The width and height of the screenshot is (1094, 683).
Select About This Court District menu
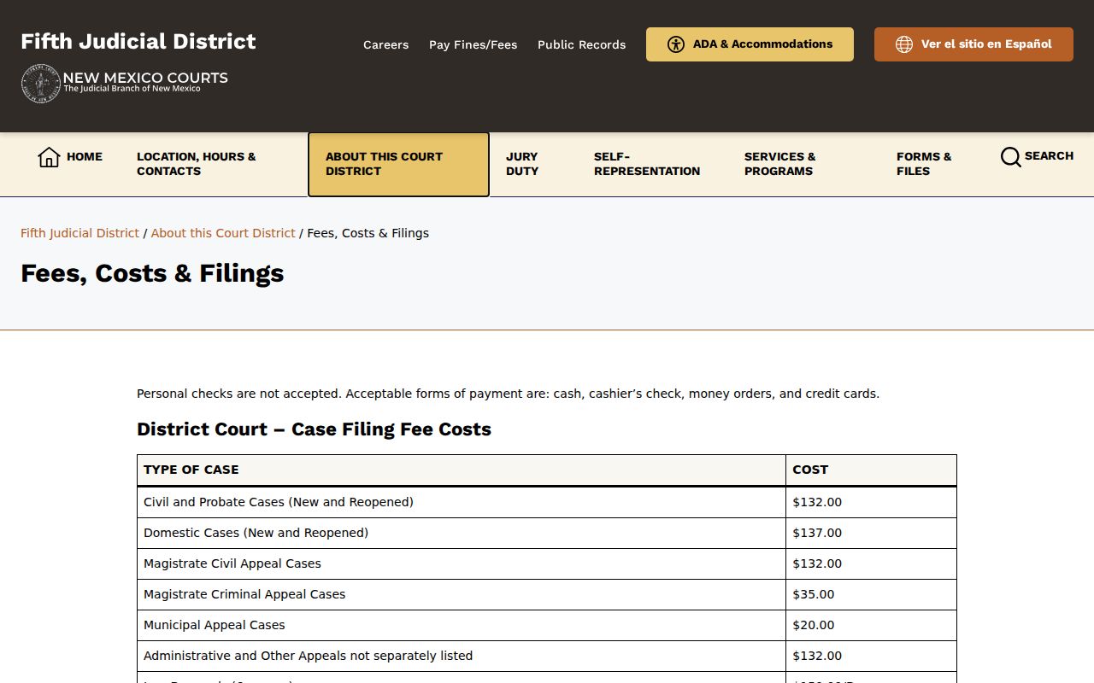coord(398,164)
